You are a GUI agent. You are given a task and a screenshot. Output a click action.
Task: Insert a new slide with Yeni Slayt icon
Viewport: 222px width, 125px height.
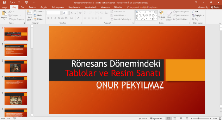pyautogui.click(x=30, y=13)
